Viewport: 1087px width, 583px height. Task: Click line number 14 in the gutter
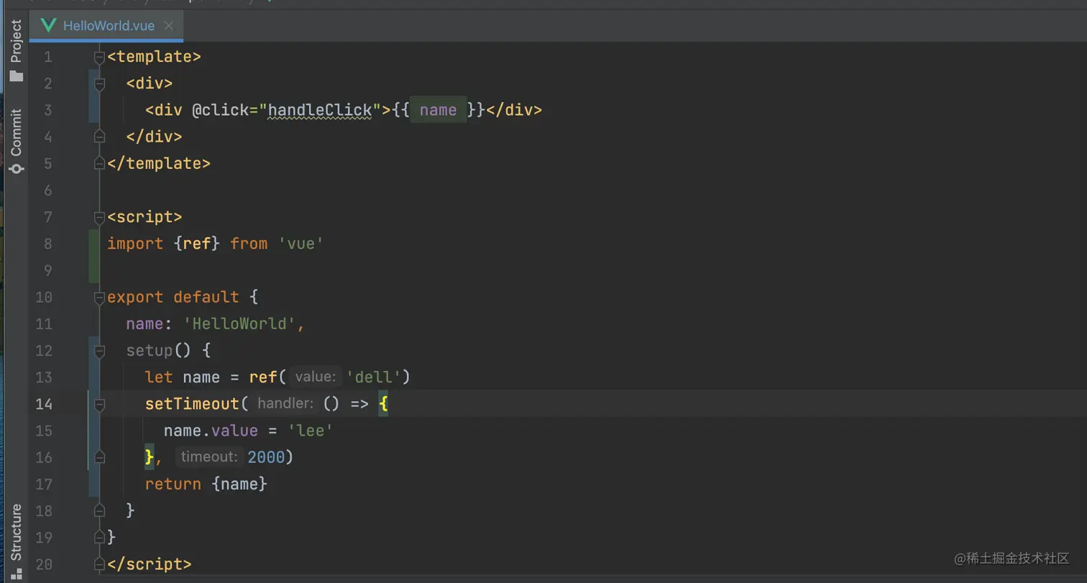click(x=44, y=404)
